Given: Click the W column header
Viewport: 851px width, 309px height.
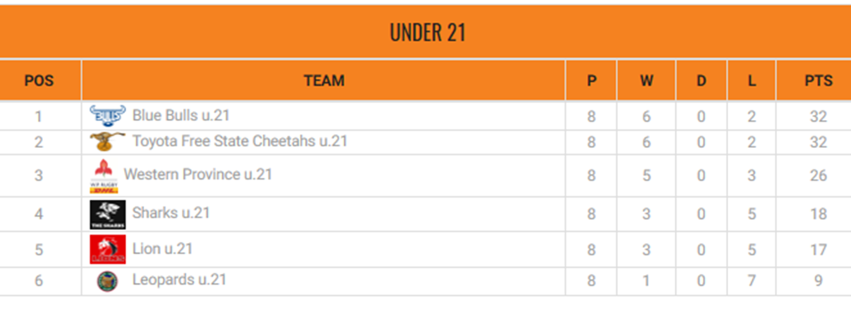Looking at the screenshot, I should tap(646, 80).
